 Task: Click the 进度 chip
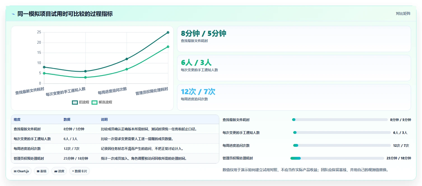pyautogui.click(x=59, y=171)
